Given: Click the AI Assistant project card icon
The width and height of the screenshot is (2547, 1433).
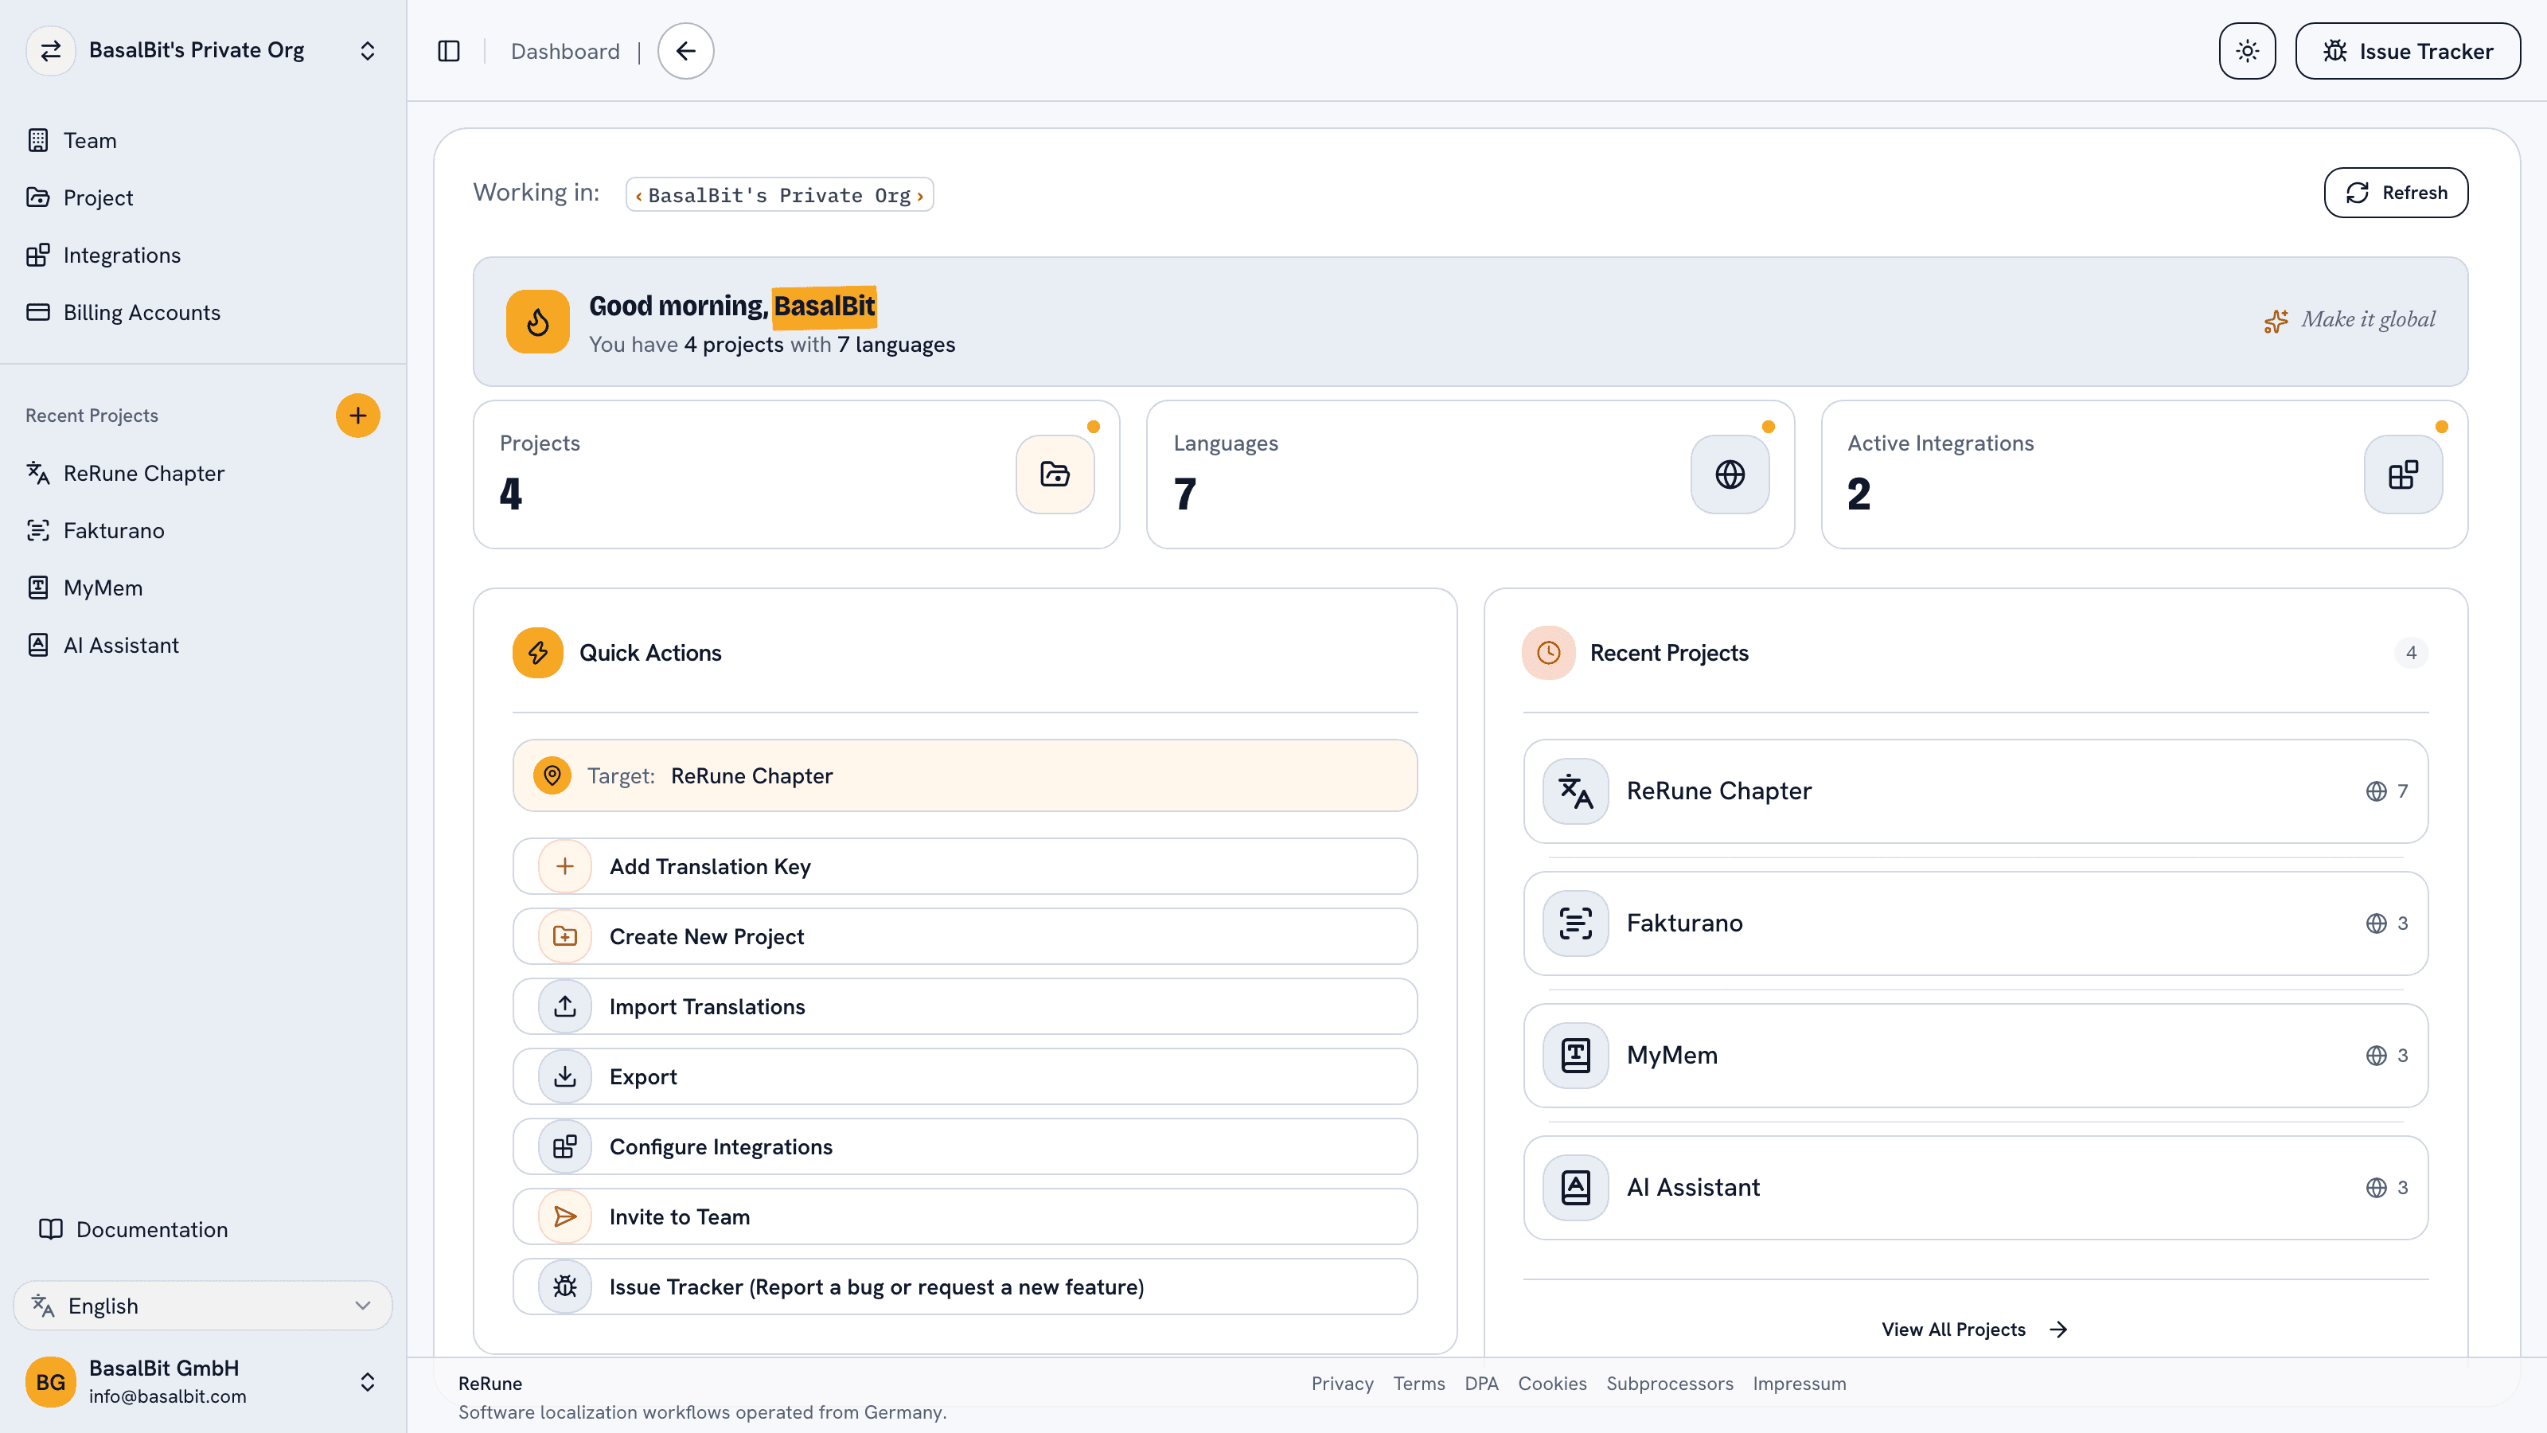Looking at the screenshot, I should [x=1576, y=1188].
